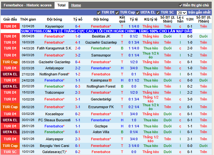This screenshot has width=214, height=155.
Task: Click the TUR SC badge for Galatasaray match
Action: tap(10, 152)
